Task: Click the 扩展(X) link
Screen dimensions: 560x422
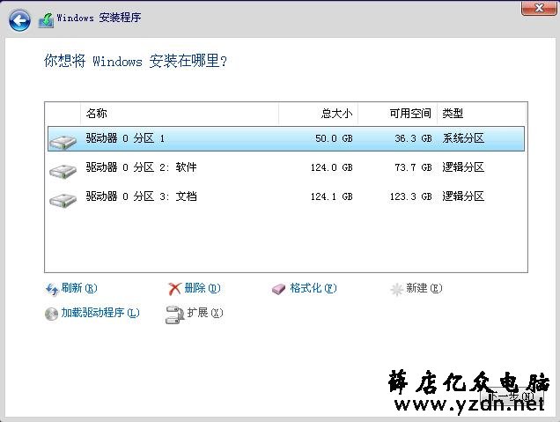Action: (205, 313)
